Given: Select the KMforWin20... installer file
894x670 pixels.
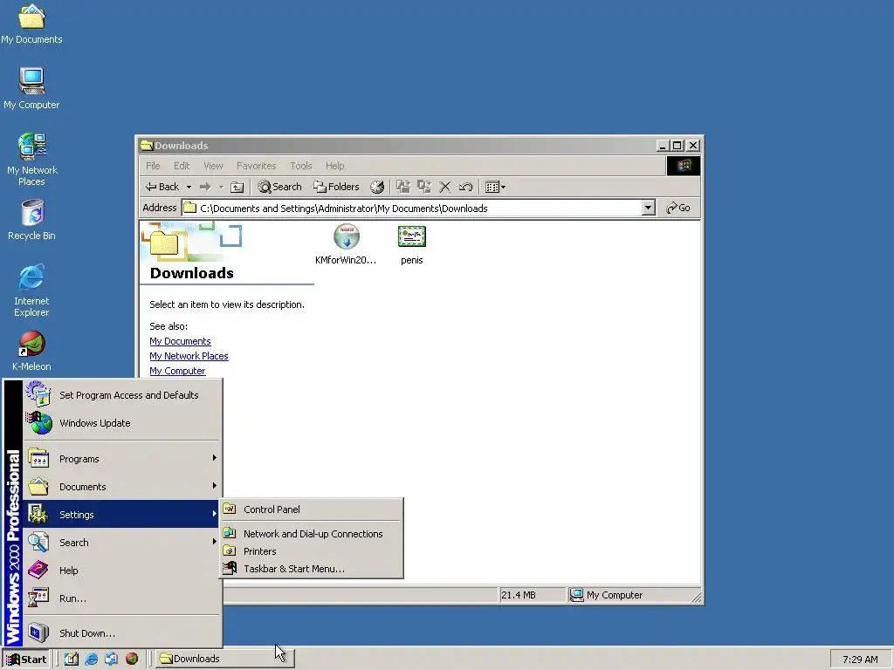Looking at the screenshot, I should [346, 245].
